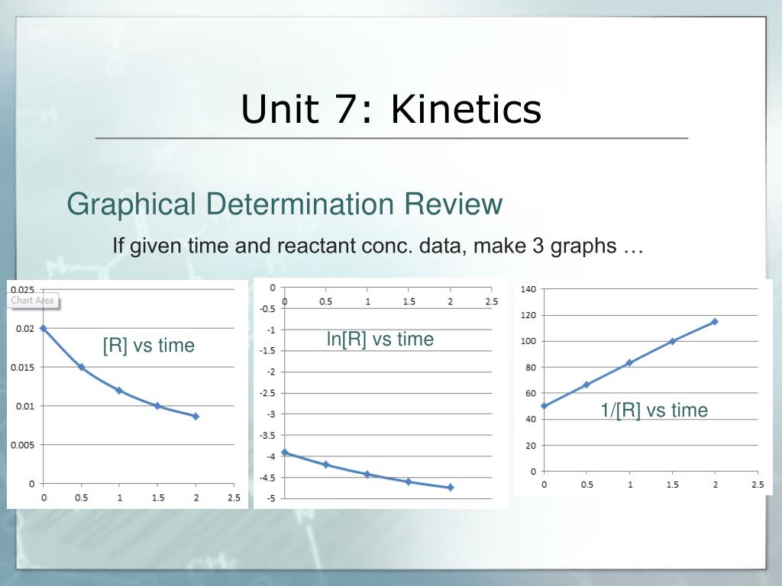Click the '120' y-axis label in the 1/[R] chart
Image resolution: width=782 pixels, height=586 pixels.
click(x=528, y=315)
